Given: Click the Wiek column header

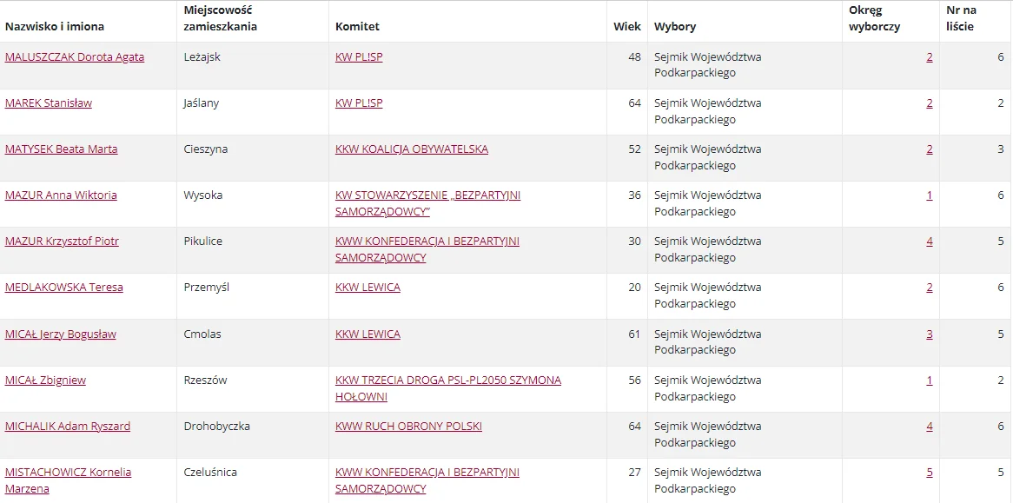Looking at the screenshot, I should [626, 26].
